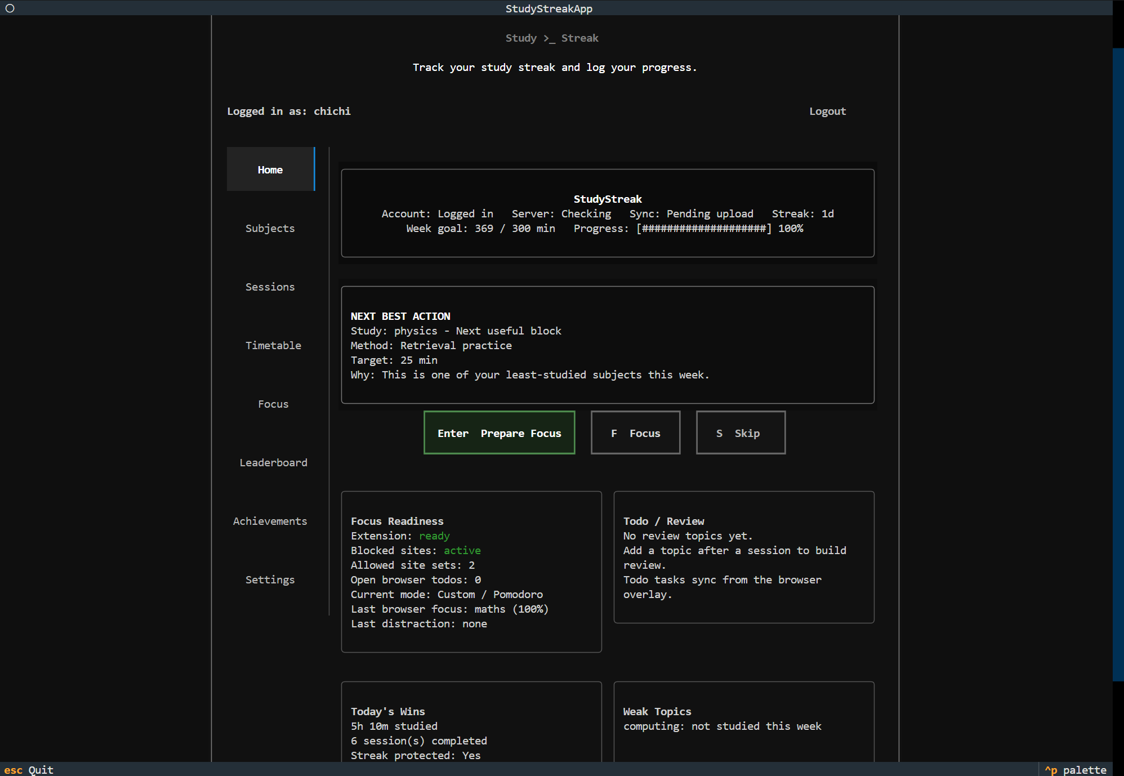Click '6 session(s) completed' line
The height and width of the screenshot is (776, 1124).
[418, 741]
